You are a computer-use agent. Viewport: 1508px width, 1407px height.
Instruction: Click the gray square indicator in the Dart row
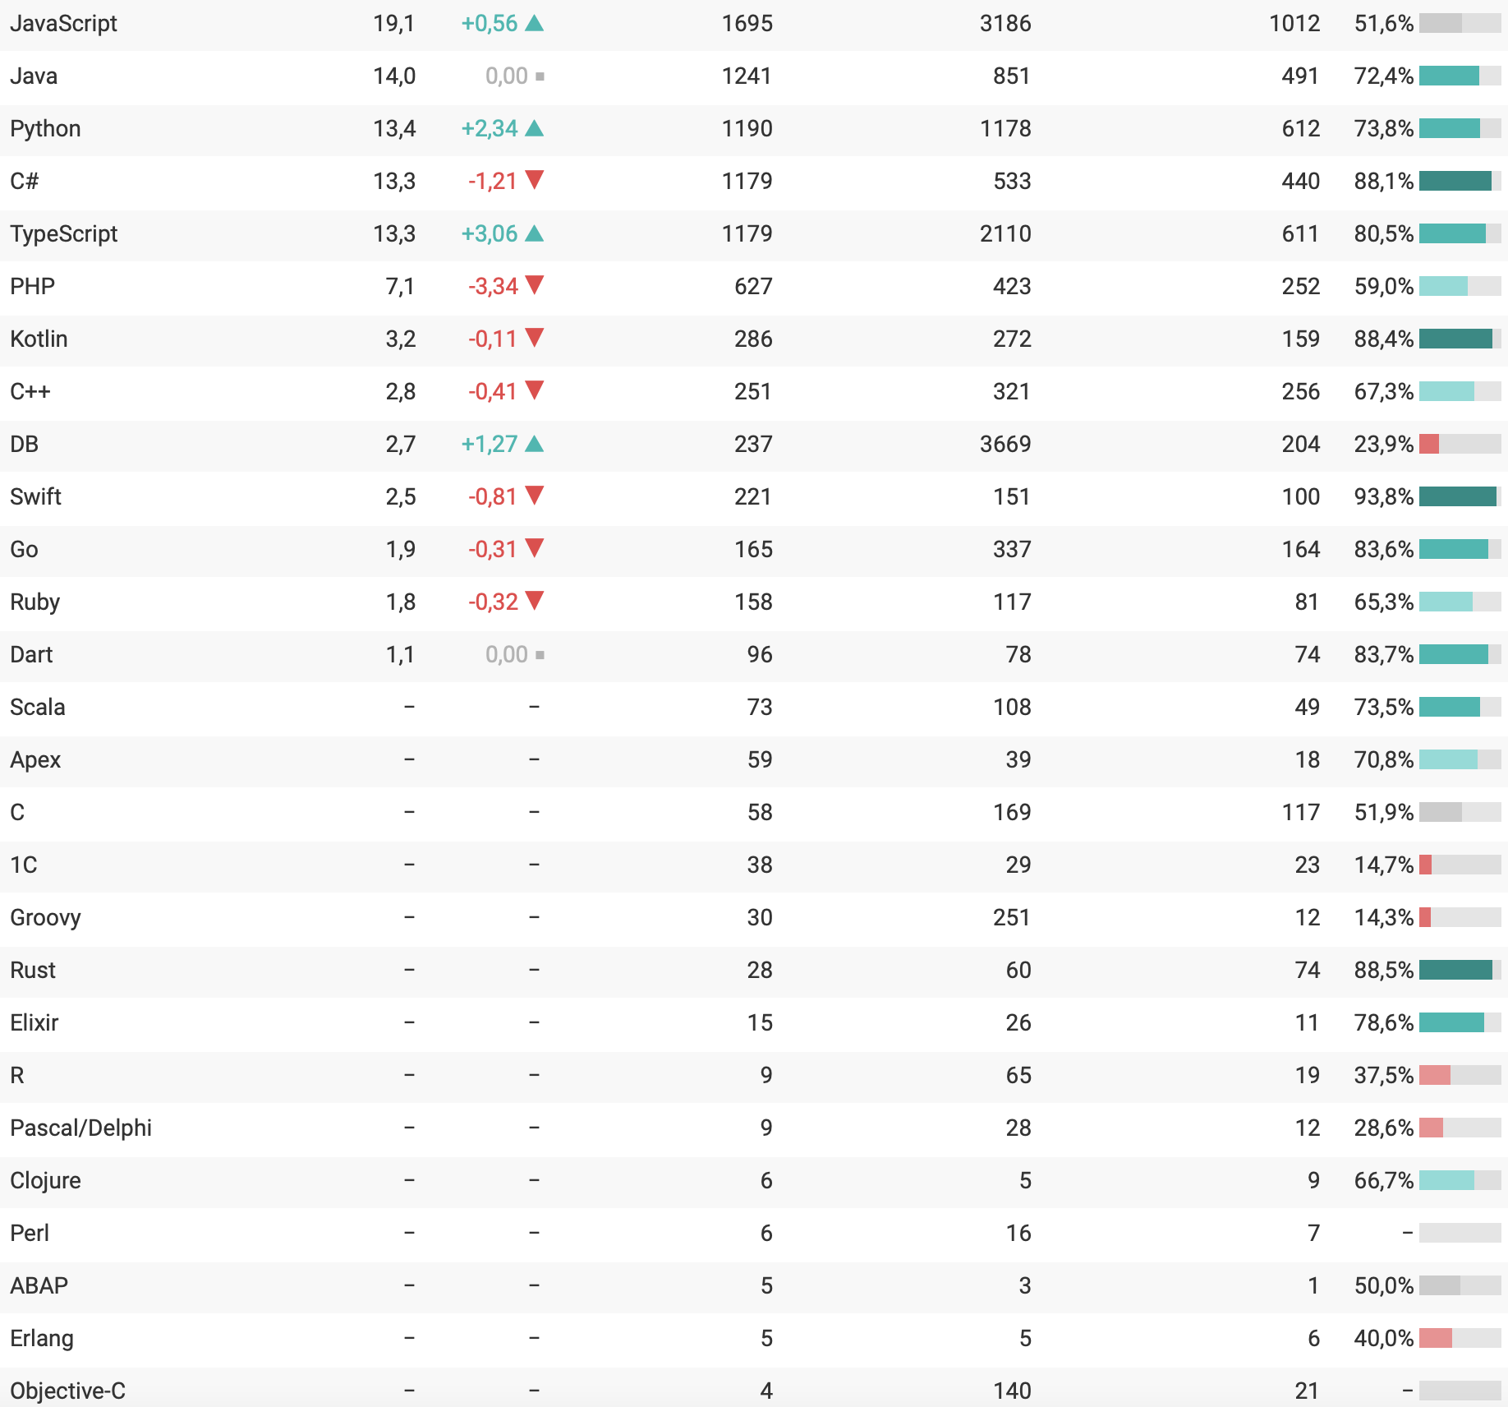click(540, 655)
